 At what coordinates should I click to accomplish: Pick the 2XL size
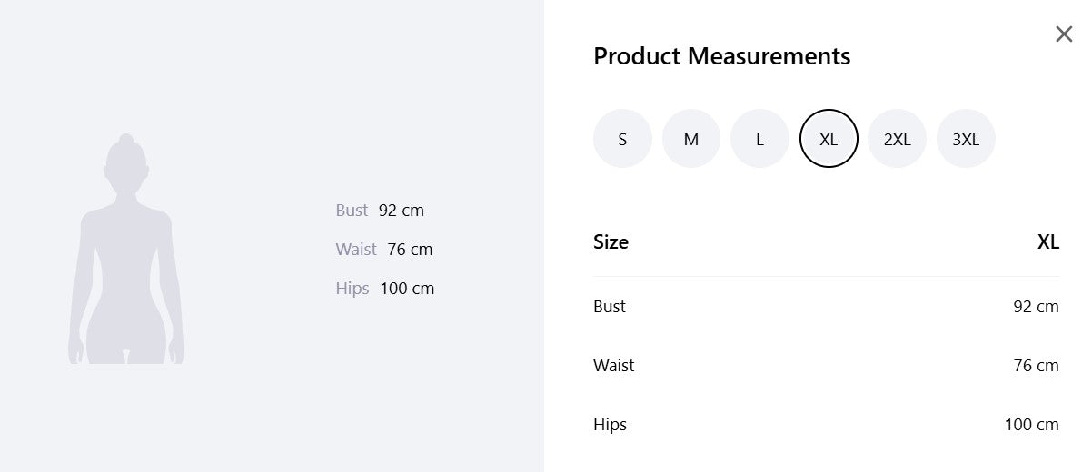coord(897,139)
